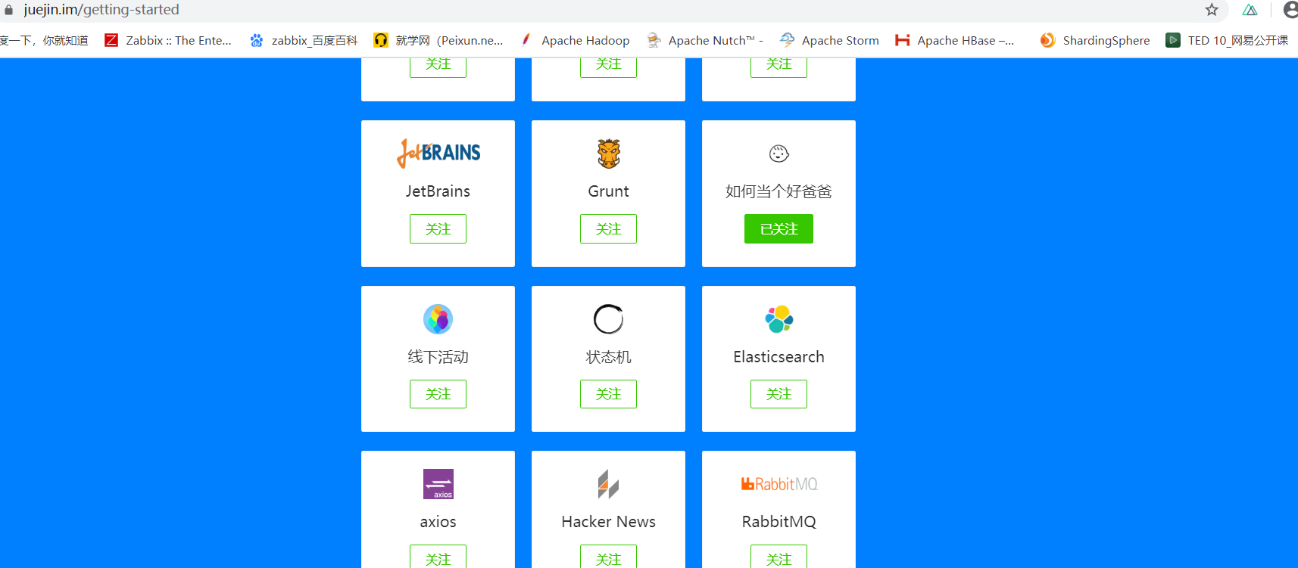
Task: Follow RabbitMQ with its 关注 button
Action: tap(778, 557)
